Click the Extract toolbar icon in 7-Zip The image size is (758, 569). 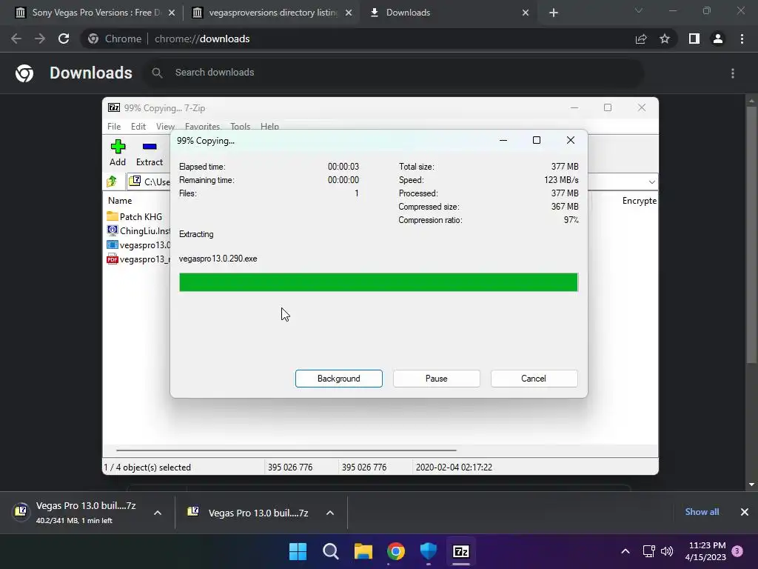[150, 153]
